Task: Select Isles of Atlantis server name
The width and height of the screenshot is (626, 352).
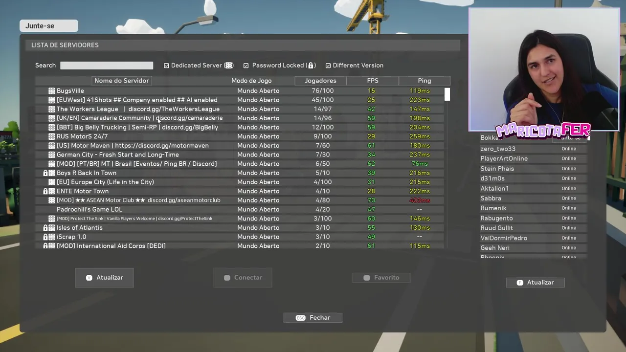Action: [80, 228]
